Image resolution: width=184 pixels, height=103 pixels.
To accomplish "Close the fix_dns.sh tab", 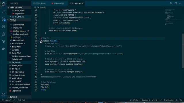I will point(83,3).
